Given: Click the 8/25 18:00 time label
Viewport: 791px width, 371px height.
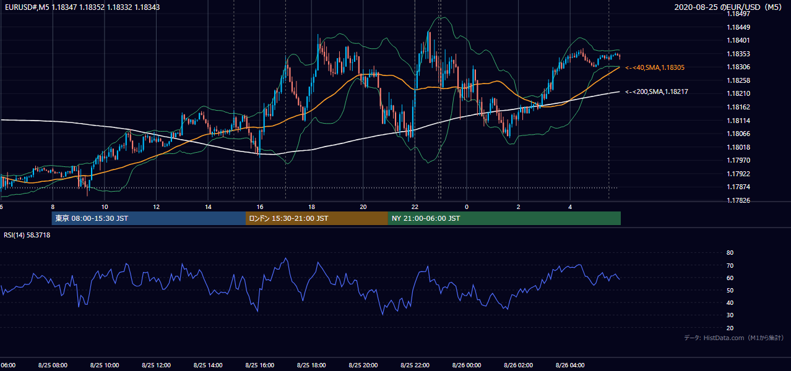Looking at the screenshot, I should coord(311,365).
